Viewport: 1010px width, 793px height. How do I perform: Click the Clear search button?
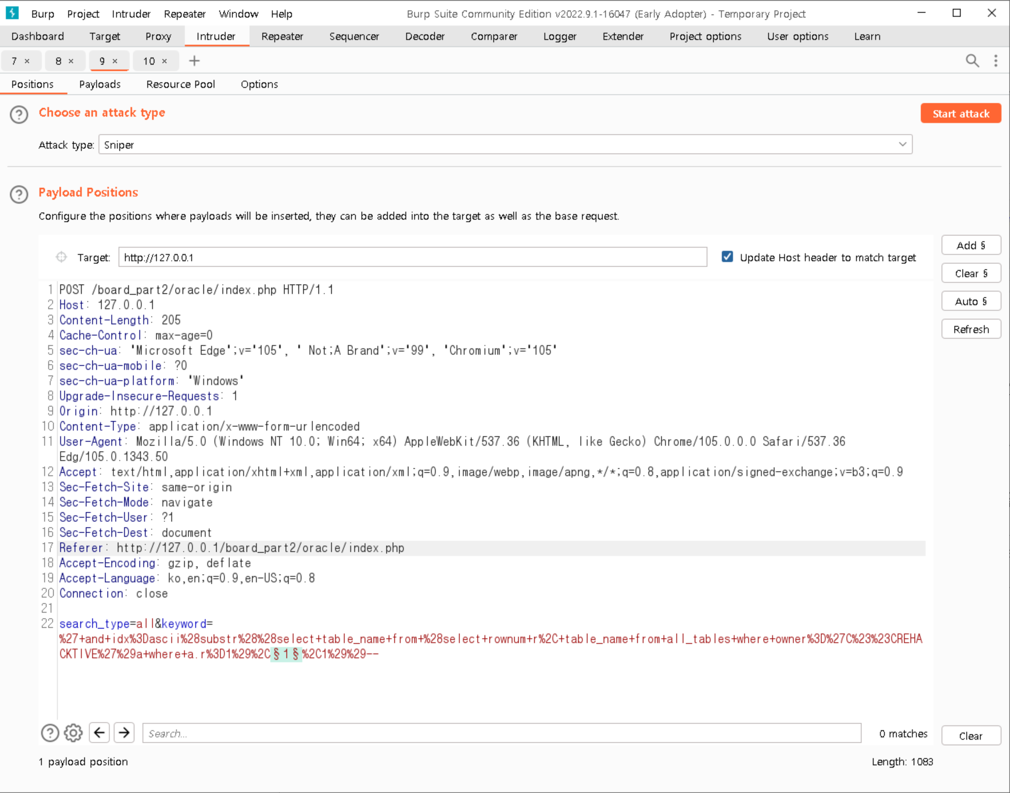coord(971,735)
